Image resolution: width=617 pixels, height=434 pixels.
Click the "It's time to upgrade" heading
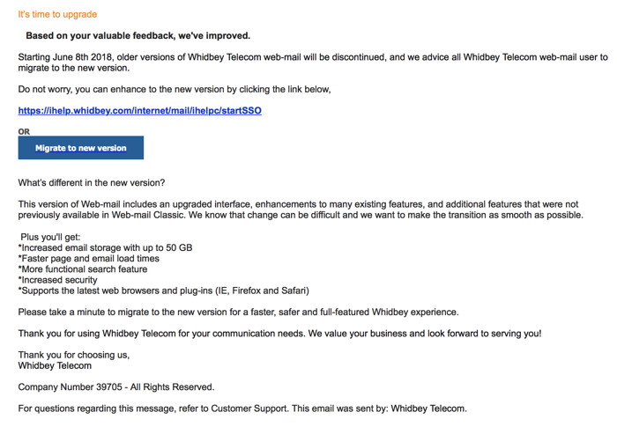(x=57, y=15)
